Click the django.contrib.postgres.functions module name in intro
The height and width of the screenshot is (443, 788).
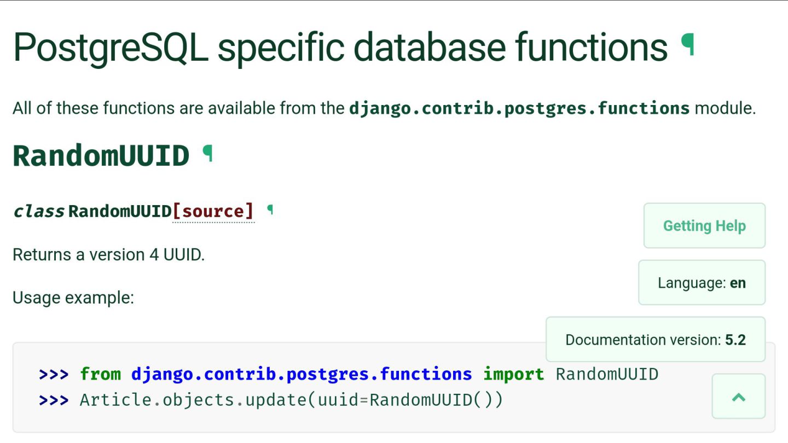[519, 108]
